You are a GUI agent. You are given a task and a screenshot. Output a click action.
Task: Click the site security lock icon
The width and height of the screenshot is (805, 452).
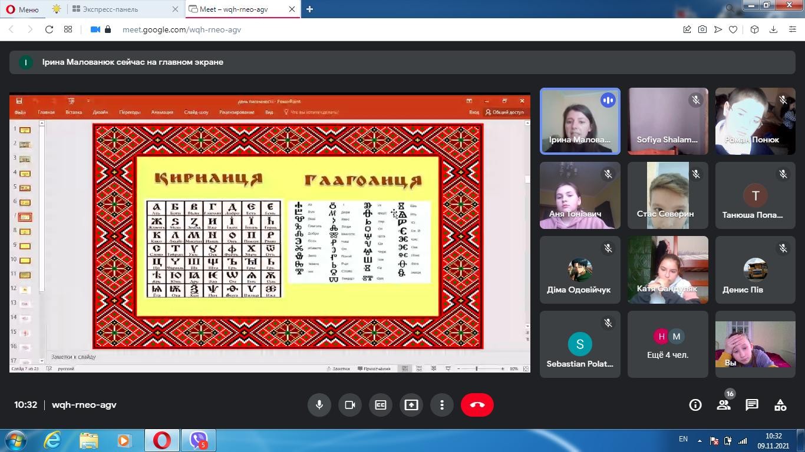coord(108,29)
